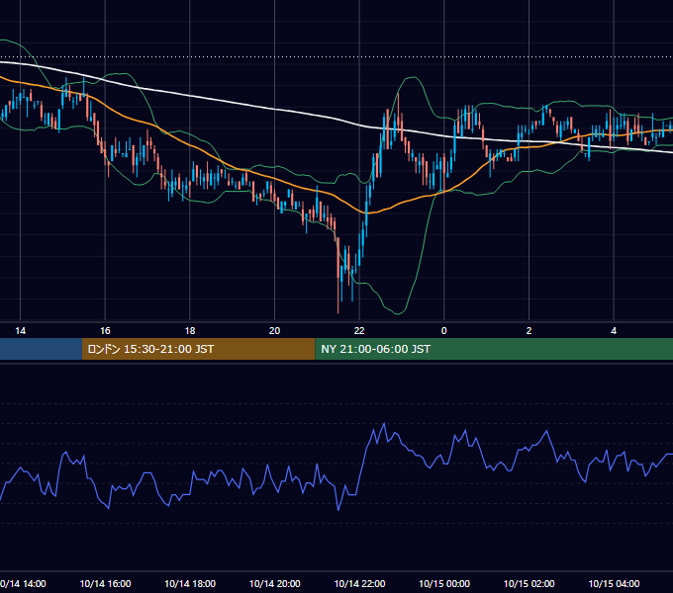Click the 20 hour label on price chart
This screenshot has width=673, height=593.
coord(275,331)
